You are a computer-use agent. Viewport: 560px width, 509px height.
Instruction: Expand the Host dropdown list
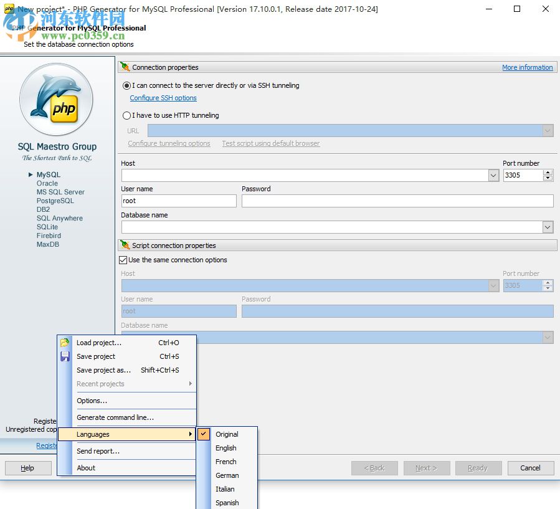[x=493, y=176]
